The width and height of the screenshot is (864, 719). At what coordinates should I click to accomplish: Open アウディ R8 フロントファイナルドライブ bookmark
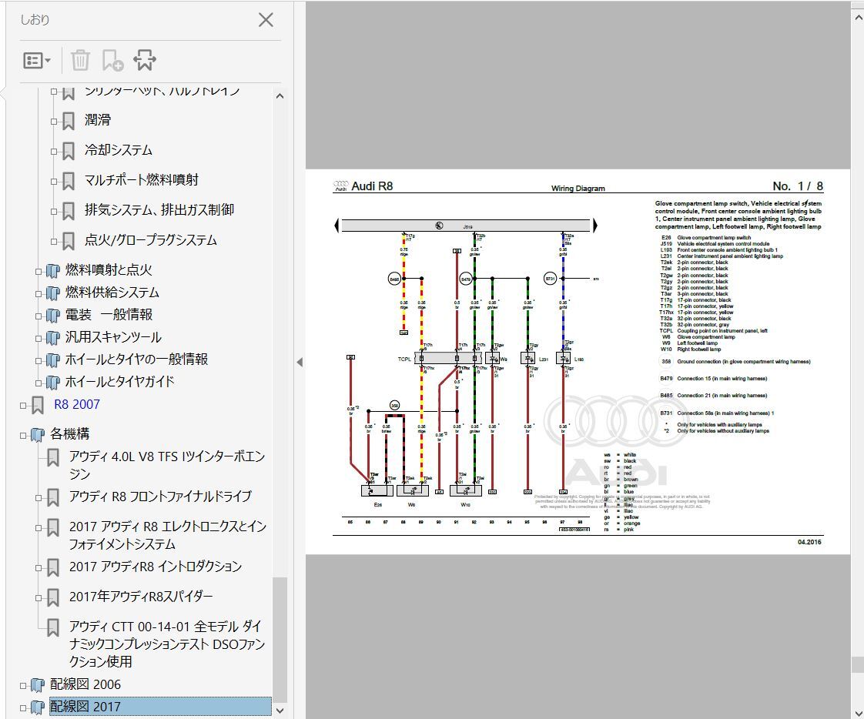coord(160,497)
